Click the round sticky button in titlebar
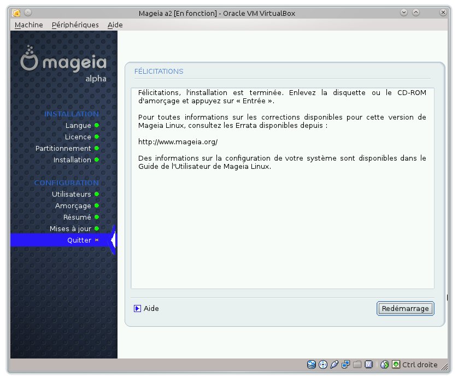Viewport: 458px width, 382px height. pyautogui.click(x=28, y=13)
